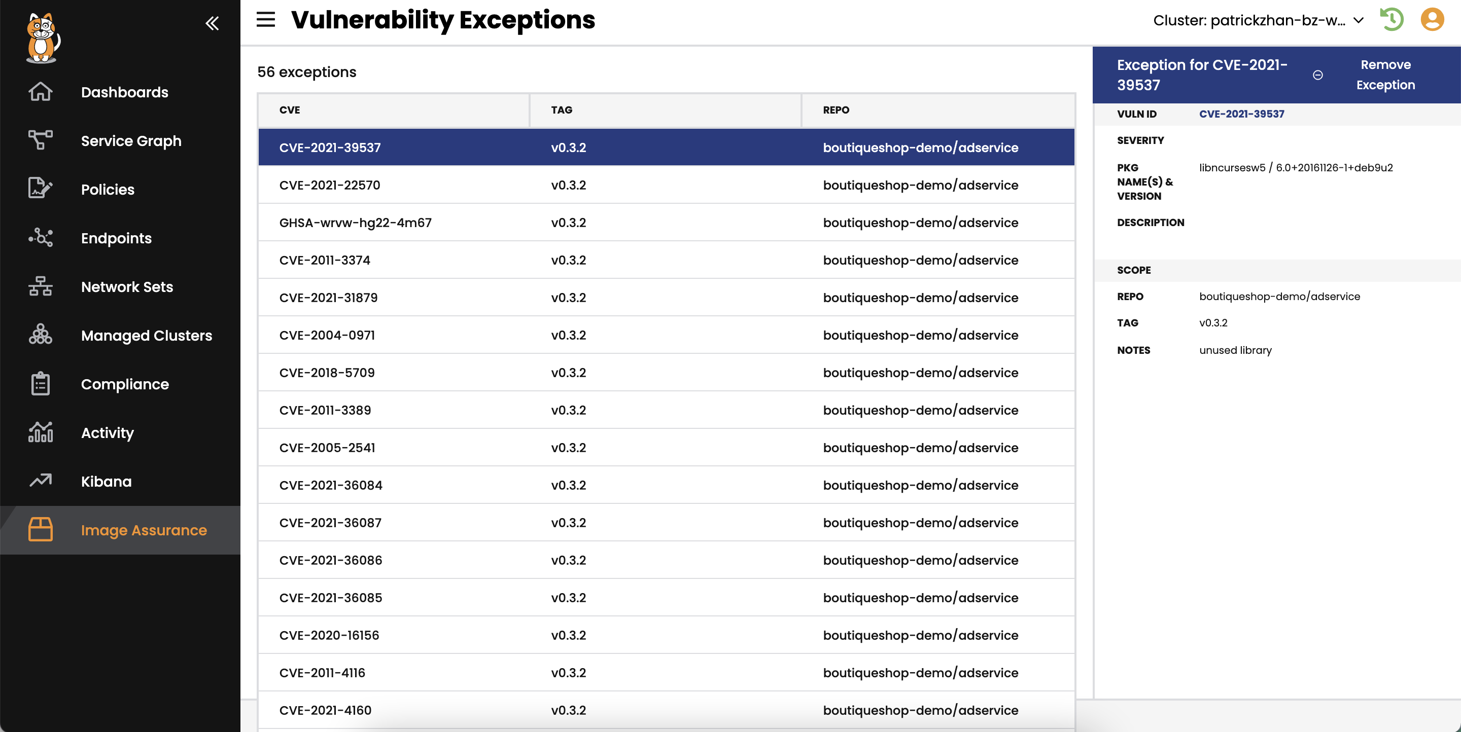Viewport: 1461px width, 732px height.
Task: Navigate to Service Graph
Action: point(131,140)
